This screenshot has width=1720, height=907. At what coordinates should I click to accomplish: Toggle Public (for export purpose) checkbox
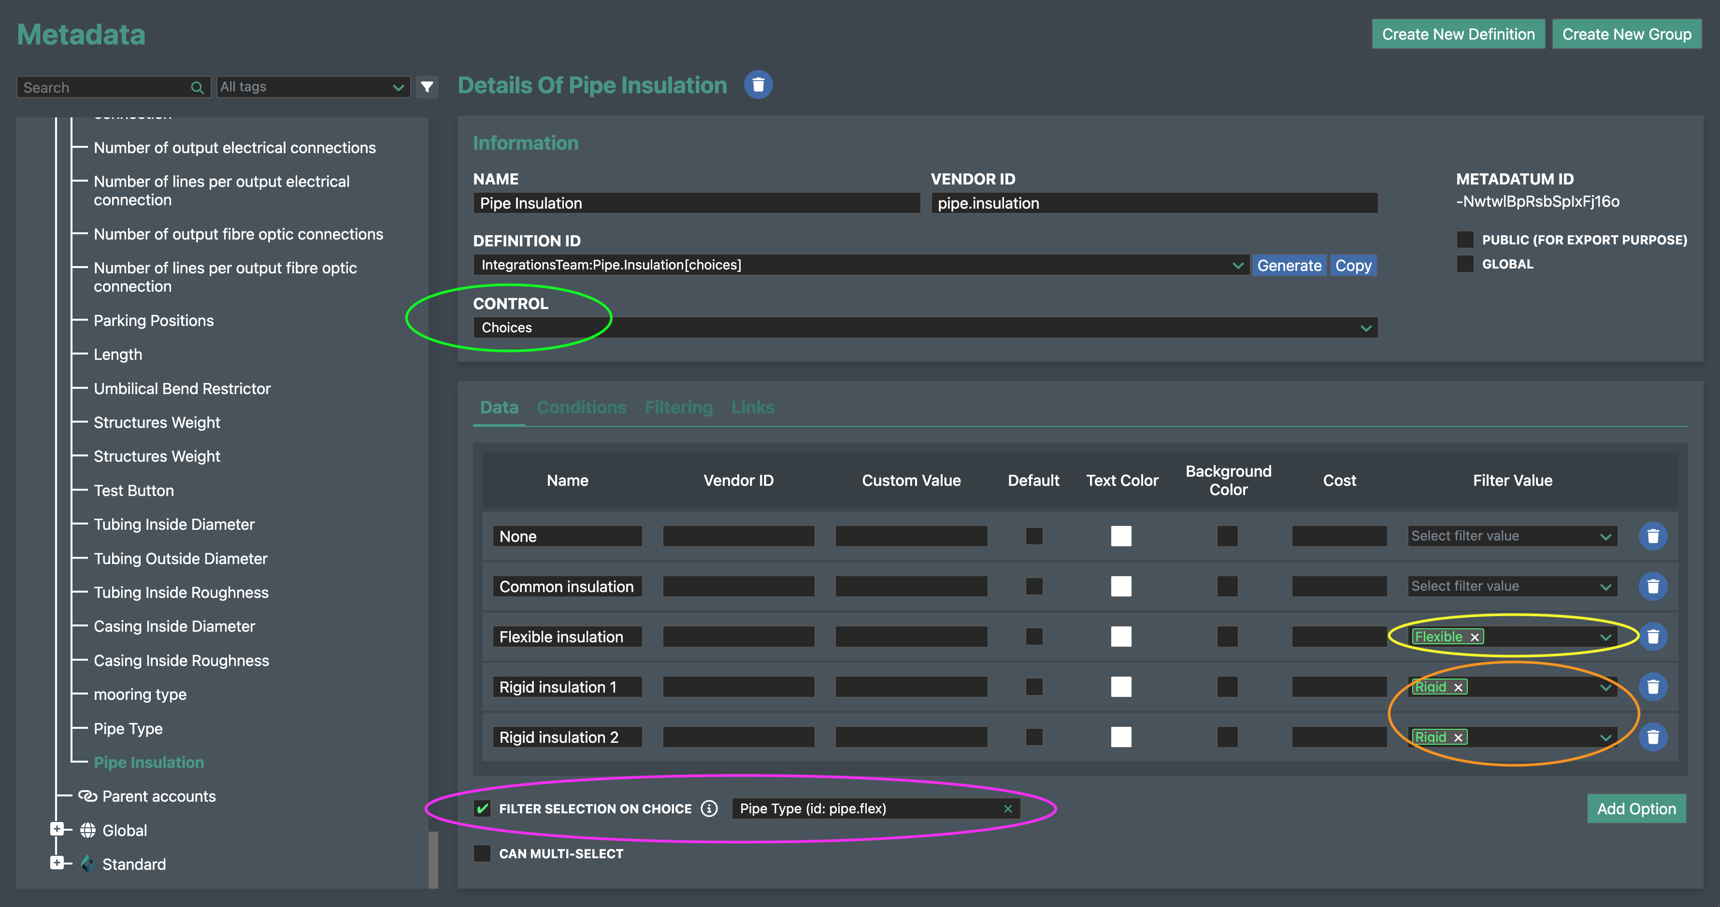click(x=1464, y=240)
